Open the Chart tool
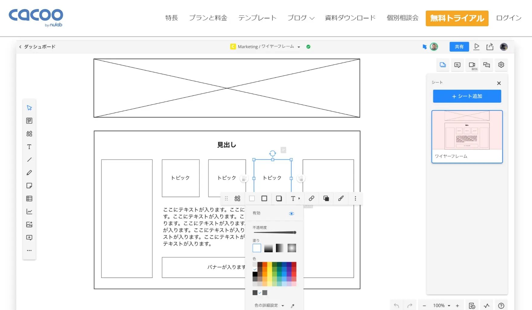Image resolution: width=532 pixels, height=310 pixels. pyautogui.click(x=29, y=212)
